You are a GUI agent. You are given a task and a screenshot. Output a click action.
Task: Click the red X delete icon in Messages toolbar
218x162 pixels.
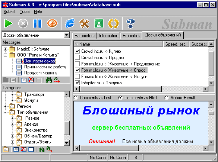coord(31,80)
